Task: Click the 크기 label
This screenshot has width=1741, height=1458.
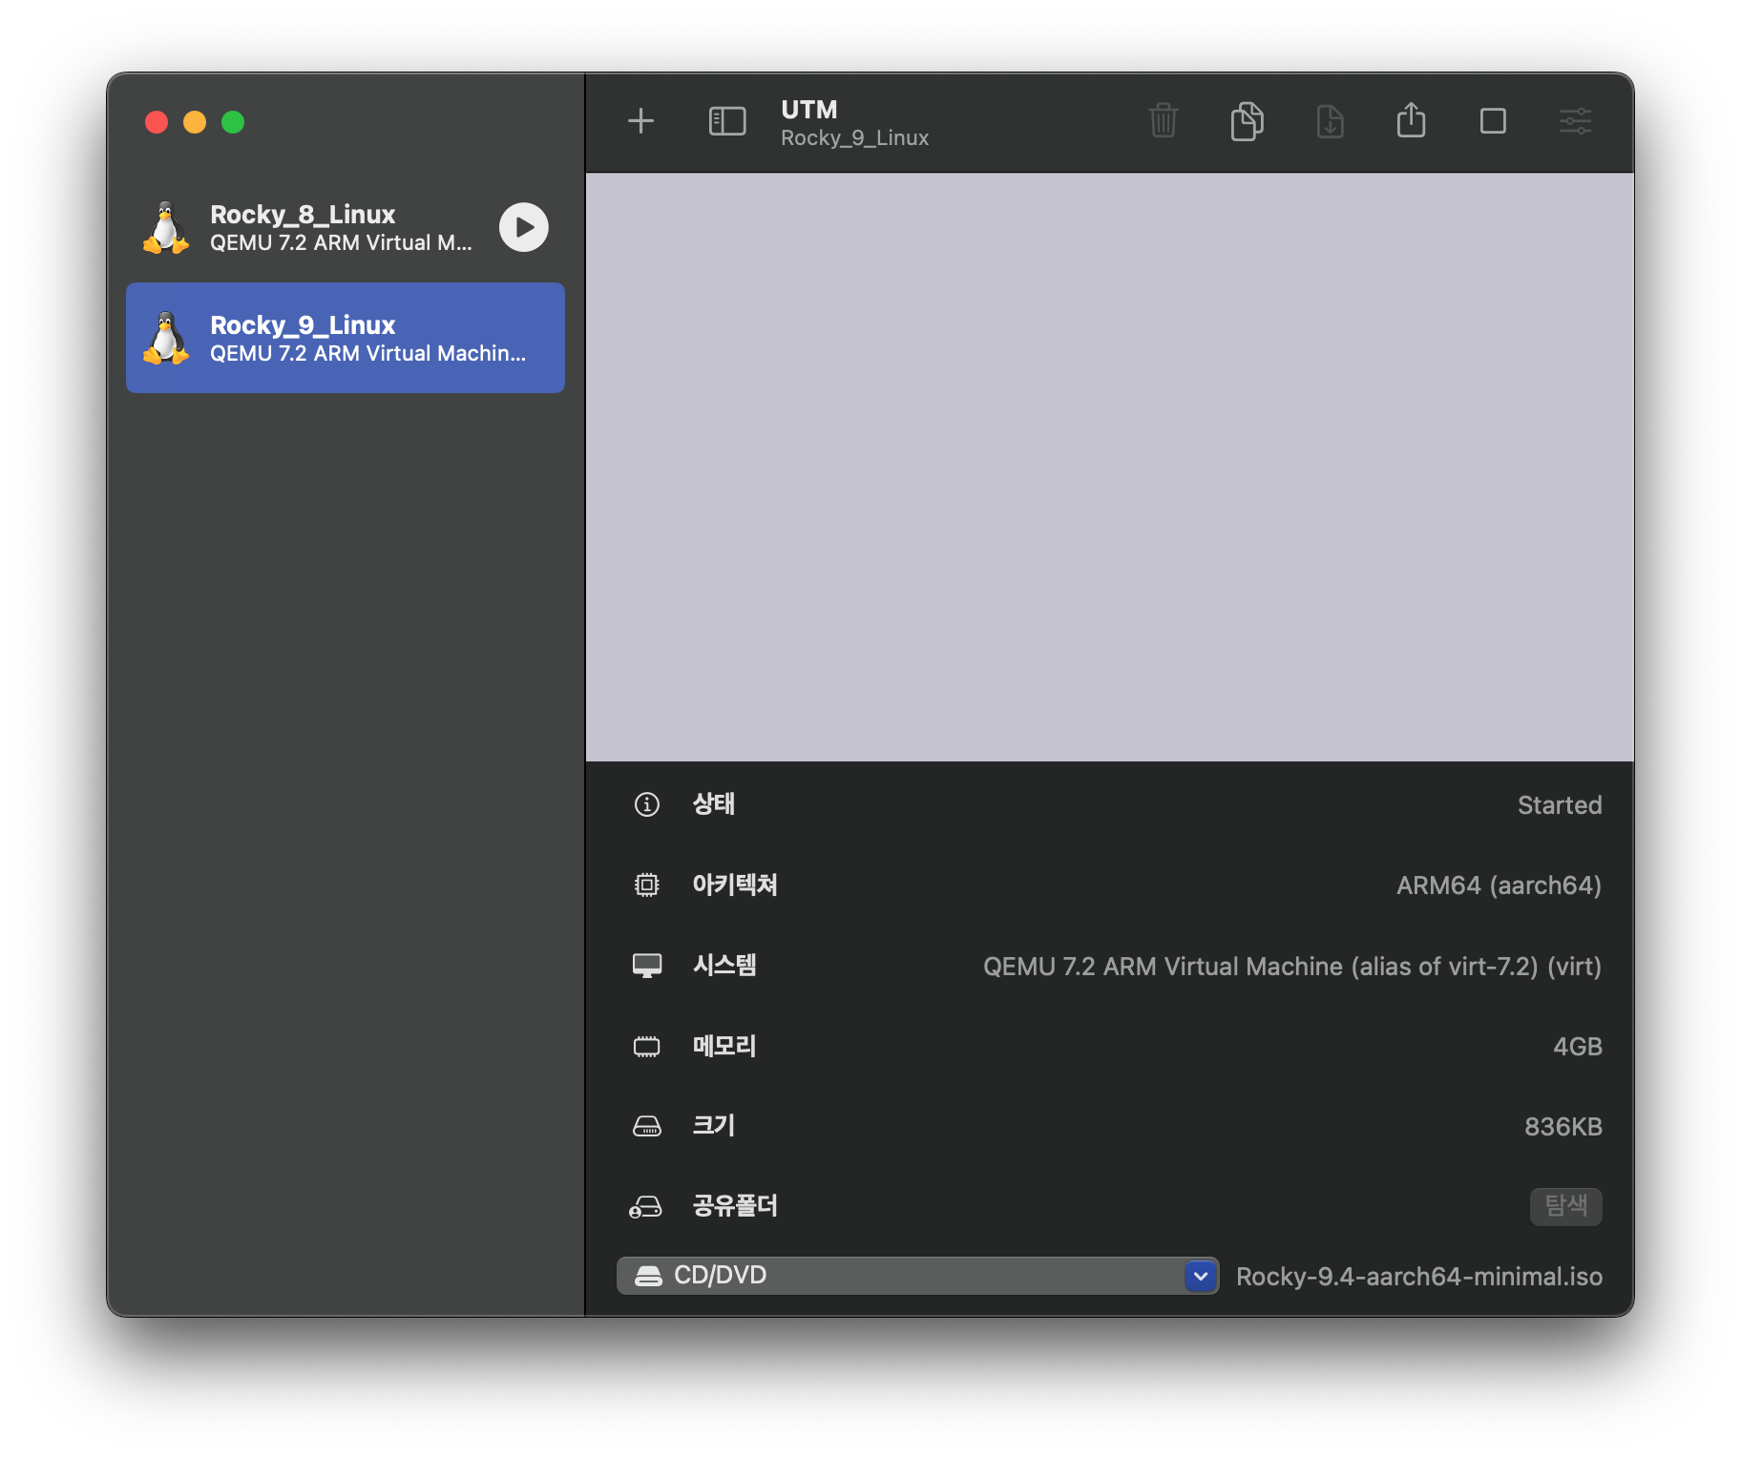Action: (x=714, y=1126)
